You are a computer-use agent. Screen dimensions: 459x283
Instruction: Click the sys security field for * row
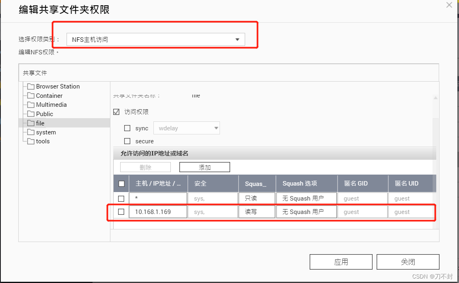pyautogui.click(x=213, y=199)
